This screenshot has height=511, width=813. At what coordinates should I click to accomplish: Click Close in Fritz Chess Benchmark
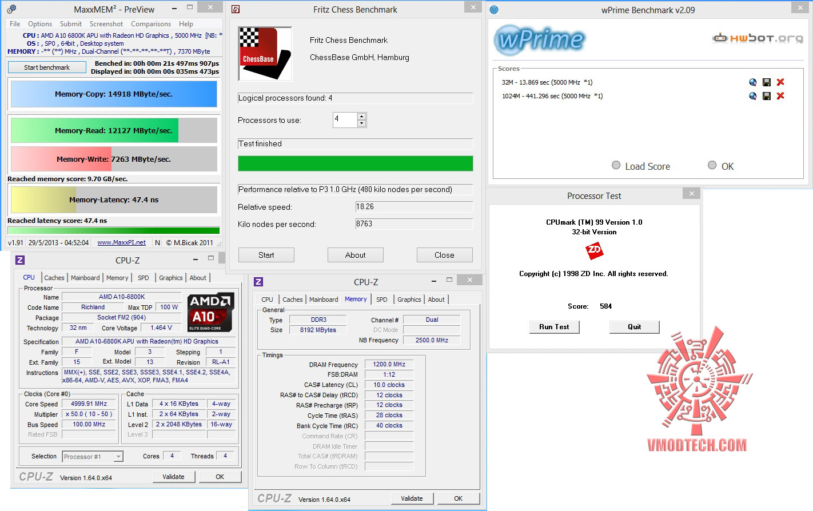point(444,255)
